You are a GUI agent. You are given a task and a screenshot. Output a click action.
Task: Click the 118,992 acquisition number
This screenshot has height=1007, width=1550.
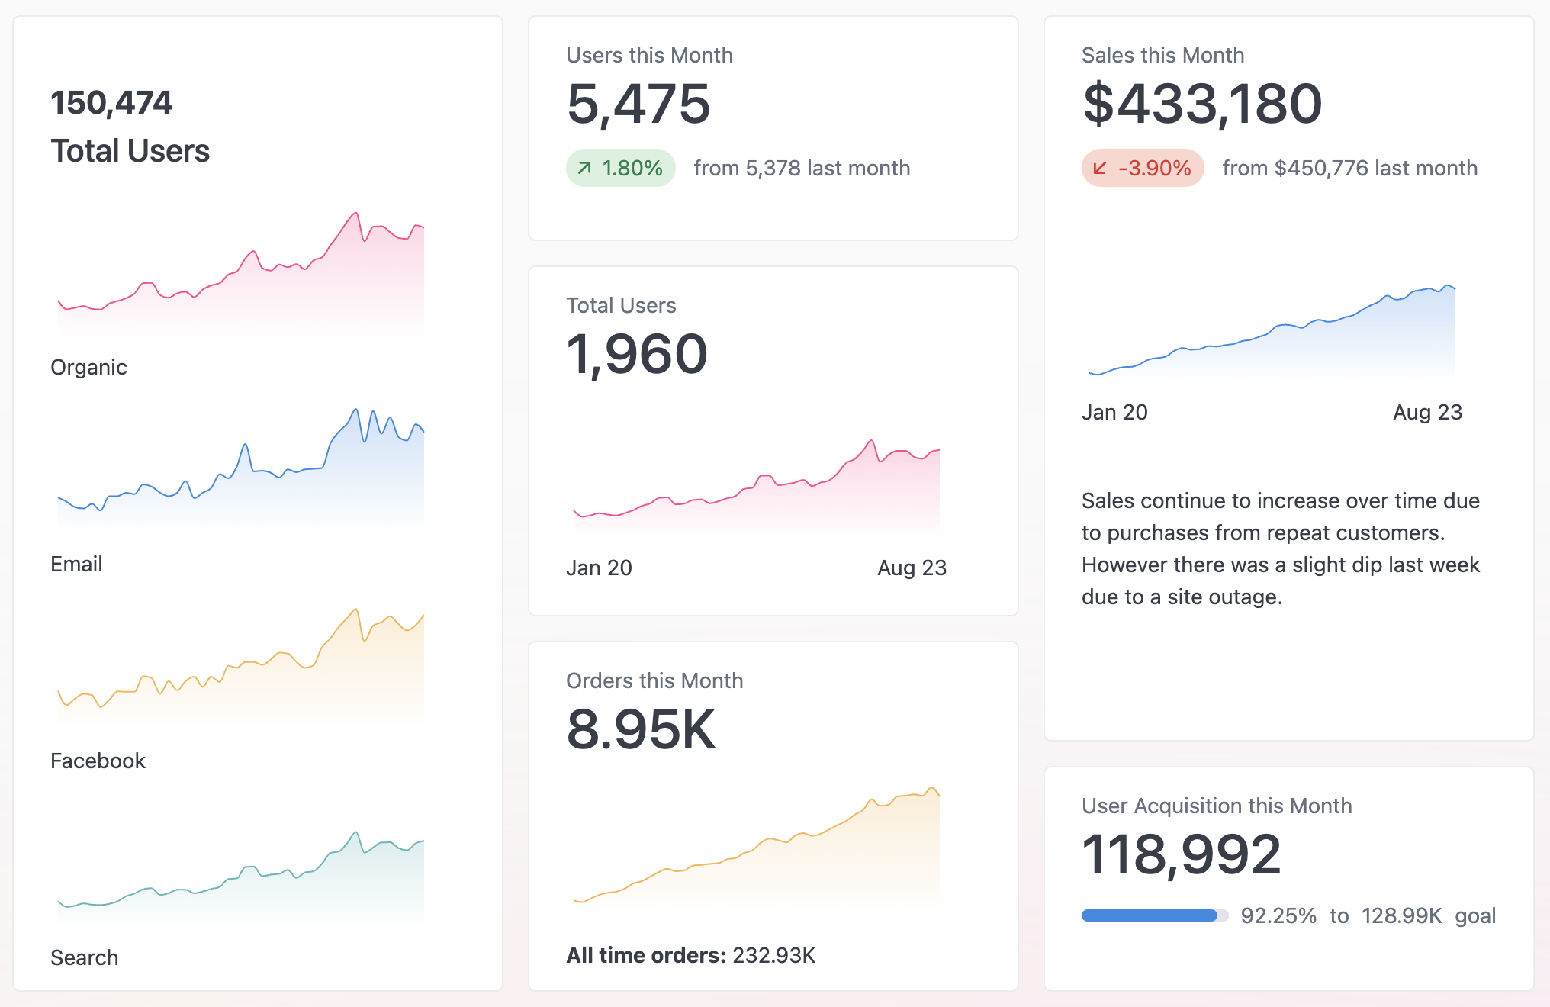click(x=1181, y=854)
